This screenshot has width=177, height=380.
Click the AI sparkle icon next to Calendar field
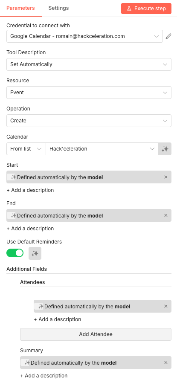pos(165,149)
